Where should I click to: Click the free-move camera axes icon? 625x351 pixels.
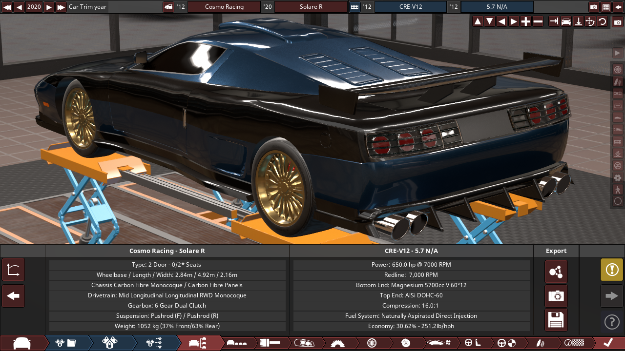tap(590, 21)
